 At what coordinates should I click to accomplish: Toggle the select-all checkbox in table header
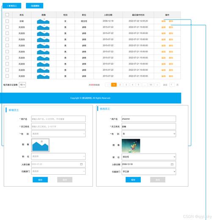(x=7, y=15)
